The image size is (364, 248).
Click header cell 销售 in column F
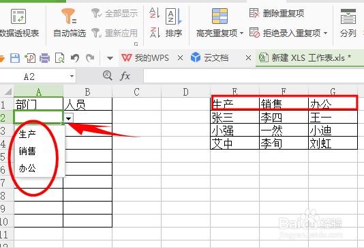[284, 104]
